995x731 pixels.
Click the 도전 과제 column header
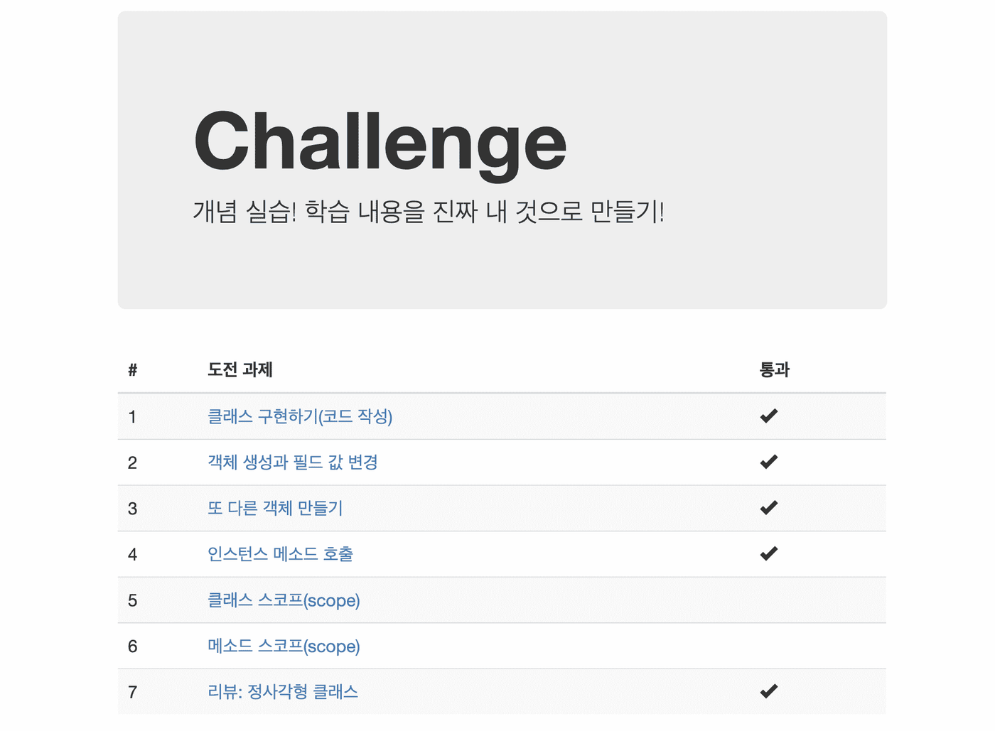(x=240, y=369)
